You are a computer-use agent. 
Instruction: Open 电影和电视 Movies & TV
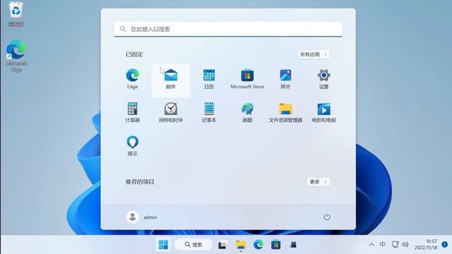coord(323,113)
